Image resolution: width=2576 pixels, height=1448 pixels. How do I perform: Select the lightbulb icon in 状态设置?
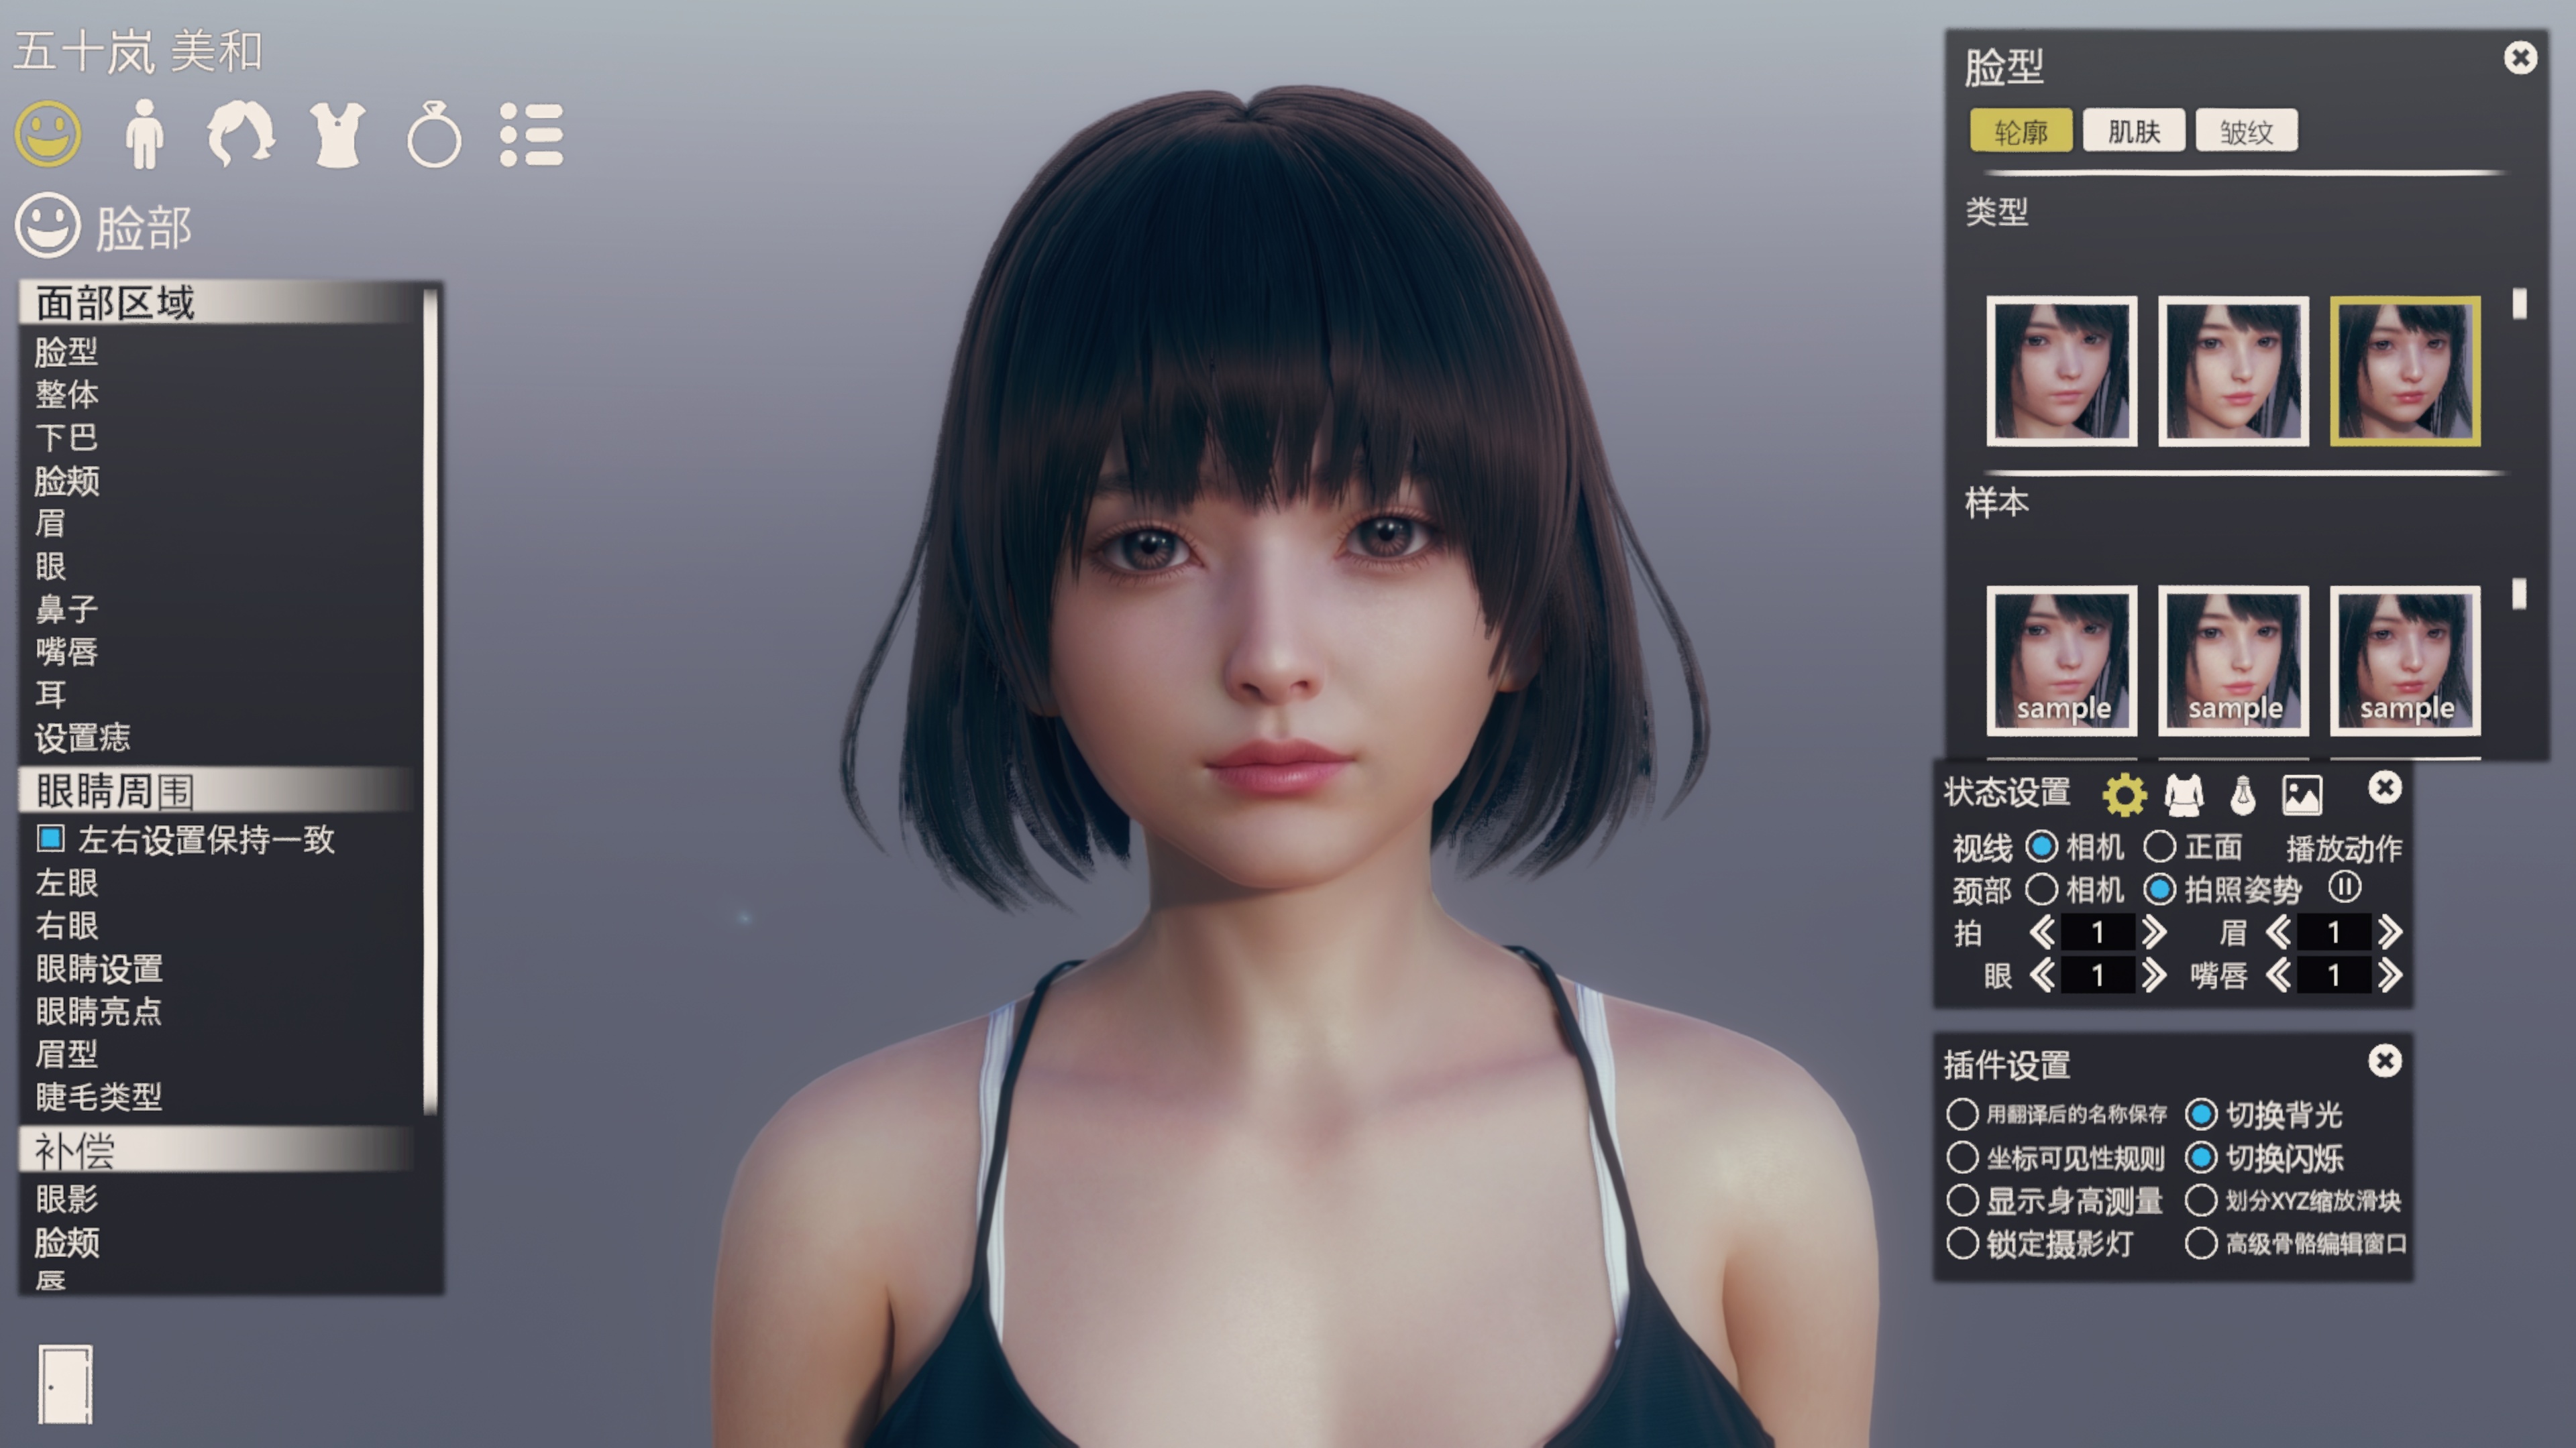pyautogui.click(x=2243, y=794)
